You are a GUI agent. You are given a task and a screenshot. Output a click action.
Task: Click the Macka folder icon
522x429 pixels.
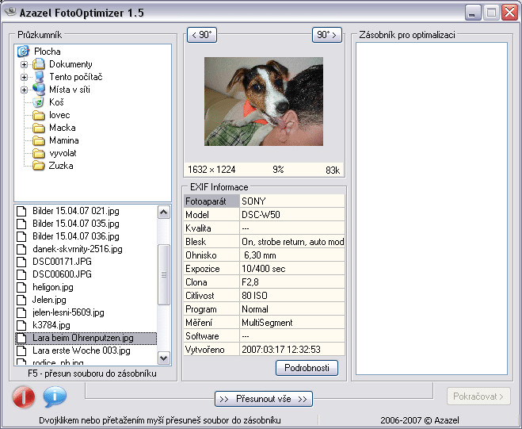coord(39,128)
